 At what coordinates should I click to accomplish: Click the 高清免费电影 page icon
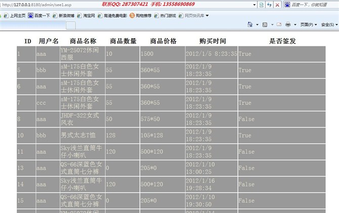(100, 16)
